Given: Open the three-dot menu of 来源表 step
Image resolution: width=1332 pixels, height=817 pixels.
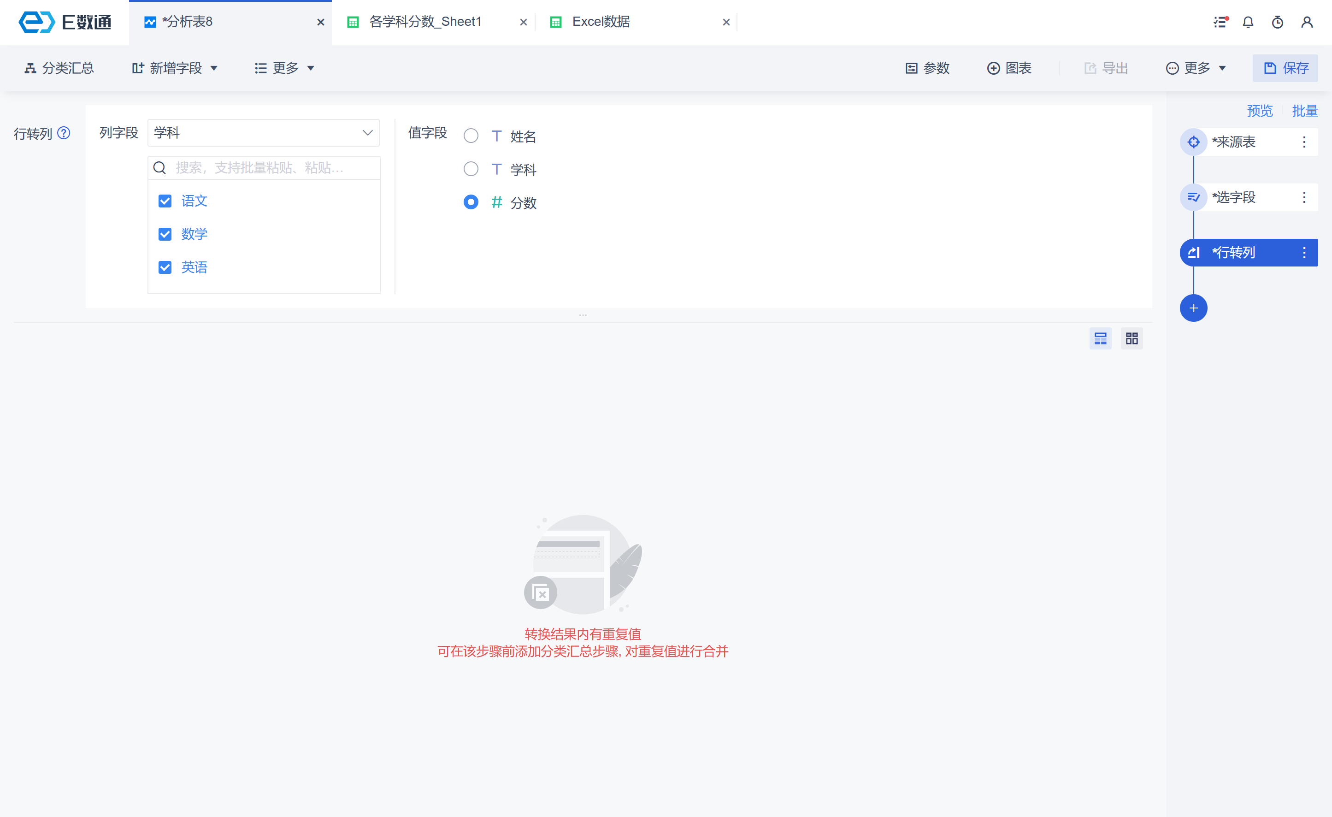Looking at the screenshot, I should [1304, 142].
